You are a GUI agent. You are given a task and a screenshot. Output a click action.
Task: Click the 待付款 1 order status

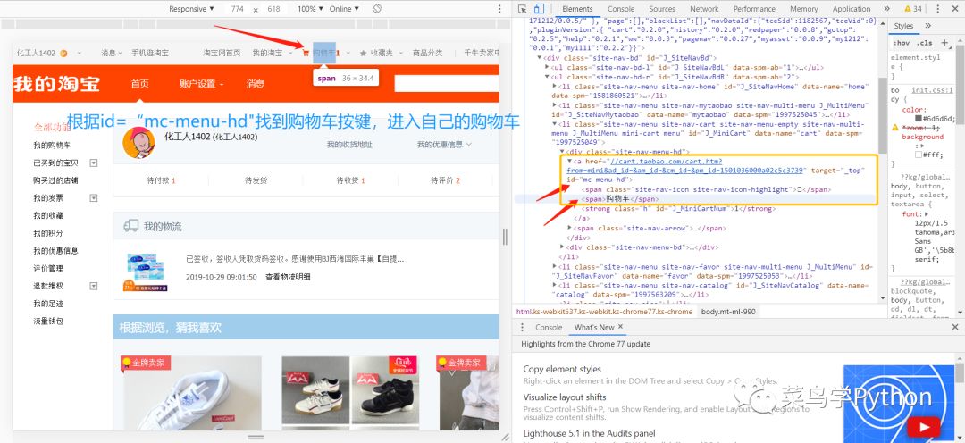tap(161, 180)
